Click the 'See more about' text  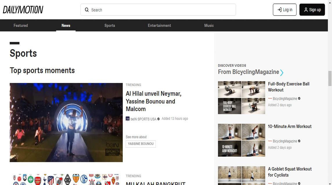tap(136, 137)
